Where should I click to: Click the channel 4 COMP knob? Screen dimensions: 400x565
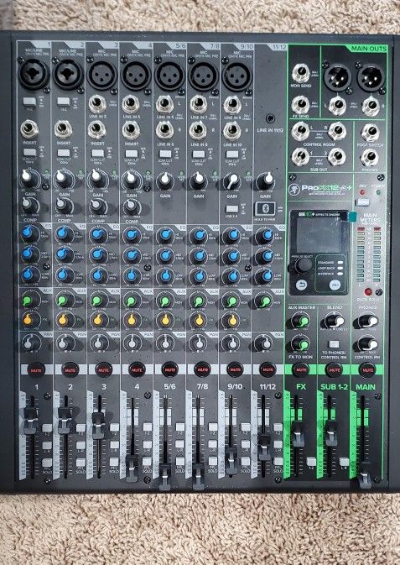click(131, 207)
